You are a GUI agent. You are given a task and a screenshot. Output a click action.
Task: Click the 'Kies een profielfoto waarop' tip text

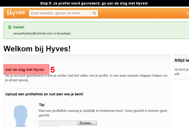click(103, 113)
